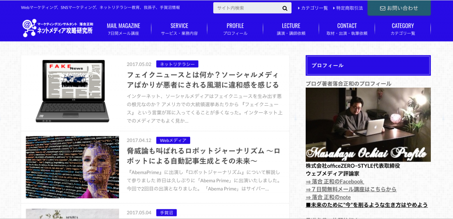Open MAIL MAGAZINE menu item
This screenshot has height=219, width=453.
click(123, 29)
